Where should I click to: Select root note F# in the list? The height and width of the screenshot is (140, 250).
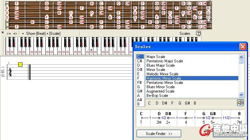tap(140, 83)
